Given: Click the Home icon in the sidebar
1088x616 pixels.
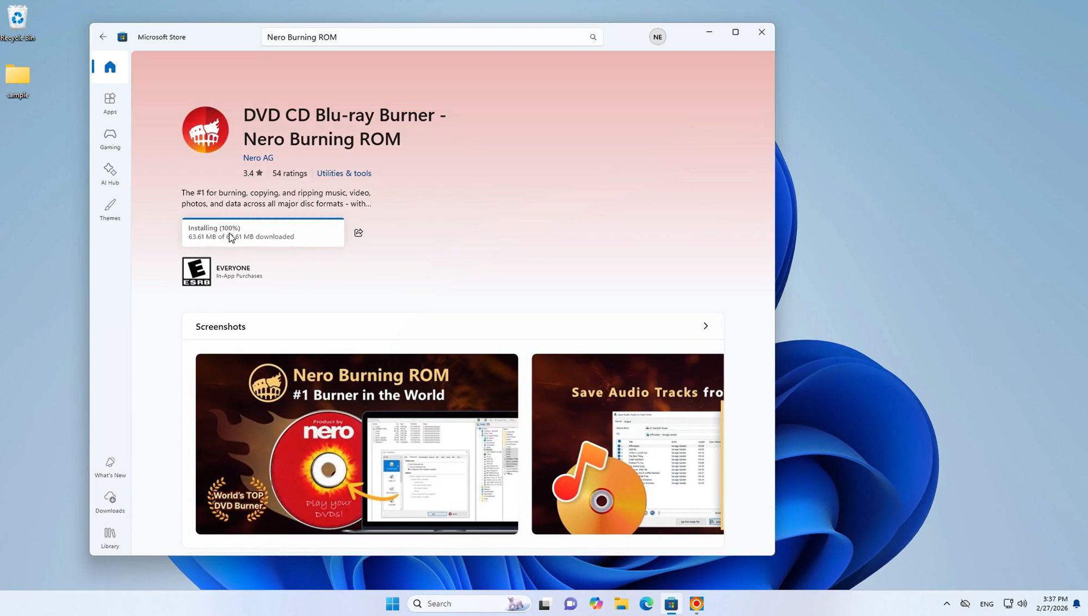Looking at the screenshot, I should point(110,66).
